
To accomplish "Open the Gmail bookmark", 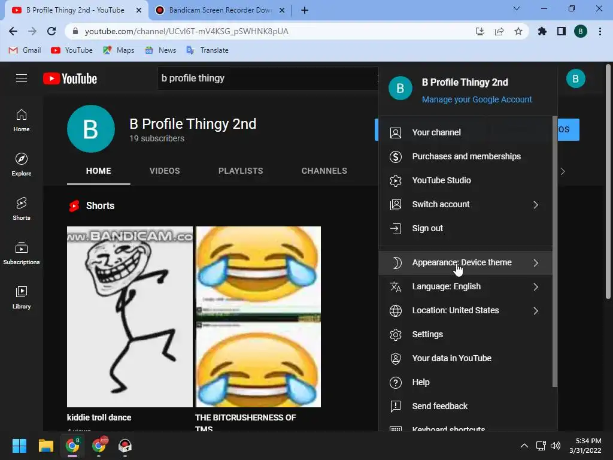I will click(25, 50).
